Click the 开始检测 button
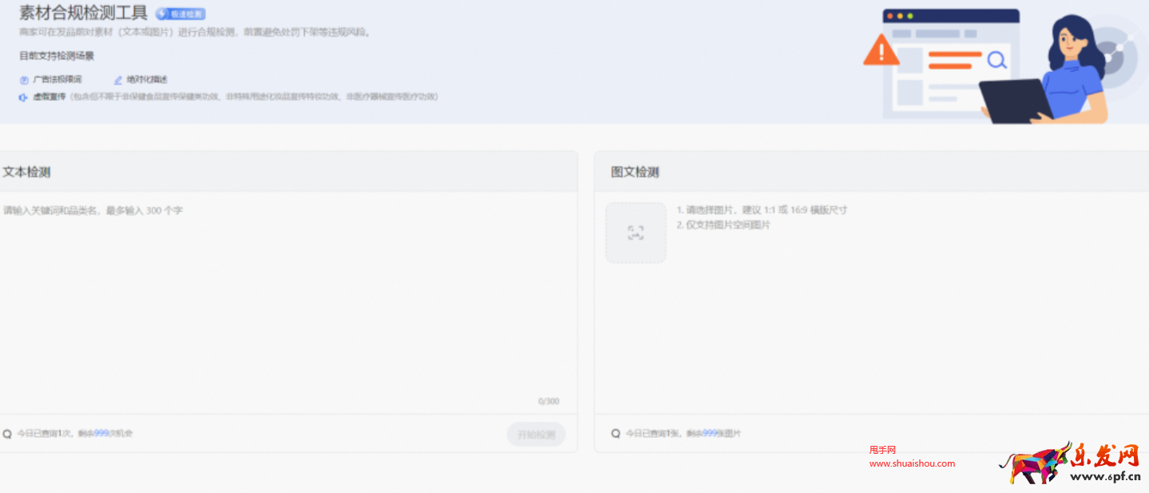The width and height of the screenshot is (1149, 493). [536, 435]
